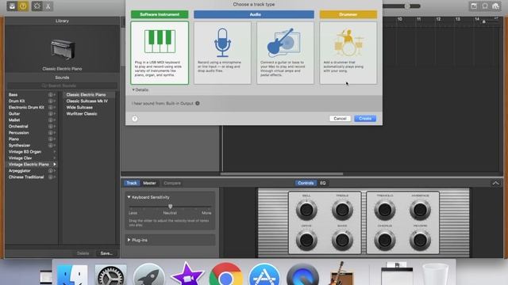The image size is (508, 285).
Task: Click the master volume slider knob
Action: click(x=407, y=6)
